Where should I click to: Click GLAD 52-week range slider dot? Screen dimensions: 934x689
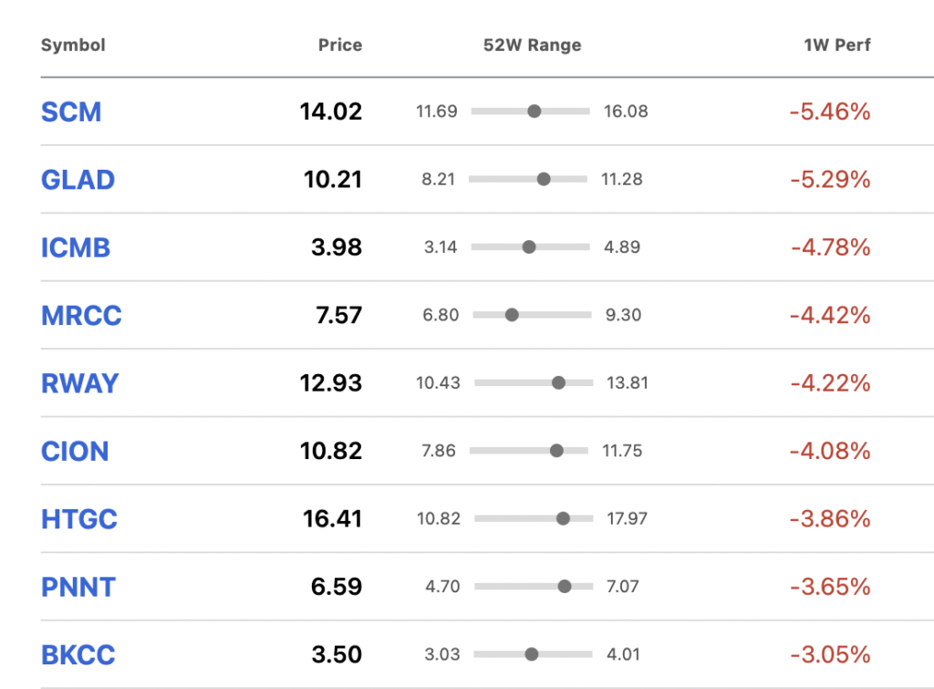[x=544, y=180]
